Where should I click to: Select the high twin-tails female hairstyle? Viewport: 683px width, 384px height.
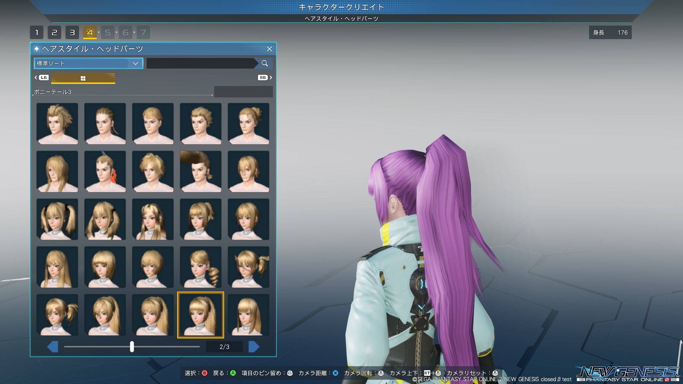(x=57, y=219)
